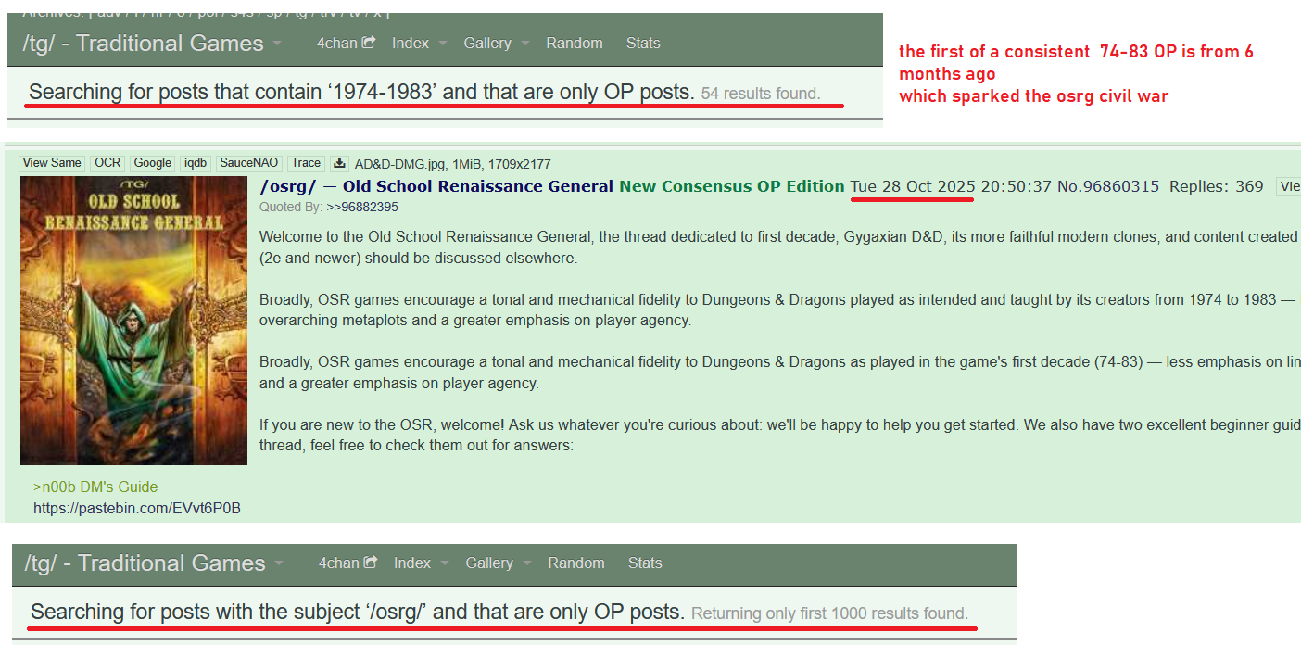The height and width of the screenshot is (645, 1301).
Task: Click the OCR button
Action: 107,163
